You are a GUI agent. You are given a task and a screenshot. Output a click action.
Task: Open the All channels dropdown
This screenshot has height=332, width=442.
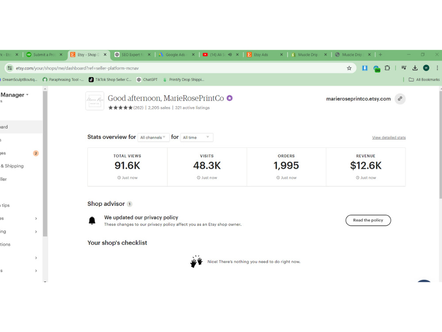point(153,138)
